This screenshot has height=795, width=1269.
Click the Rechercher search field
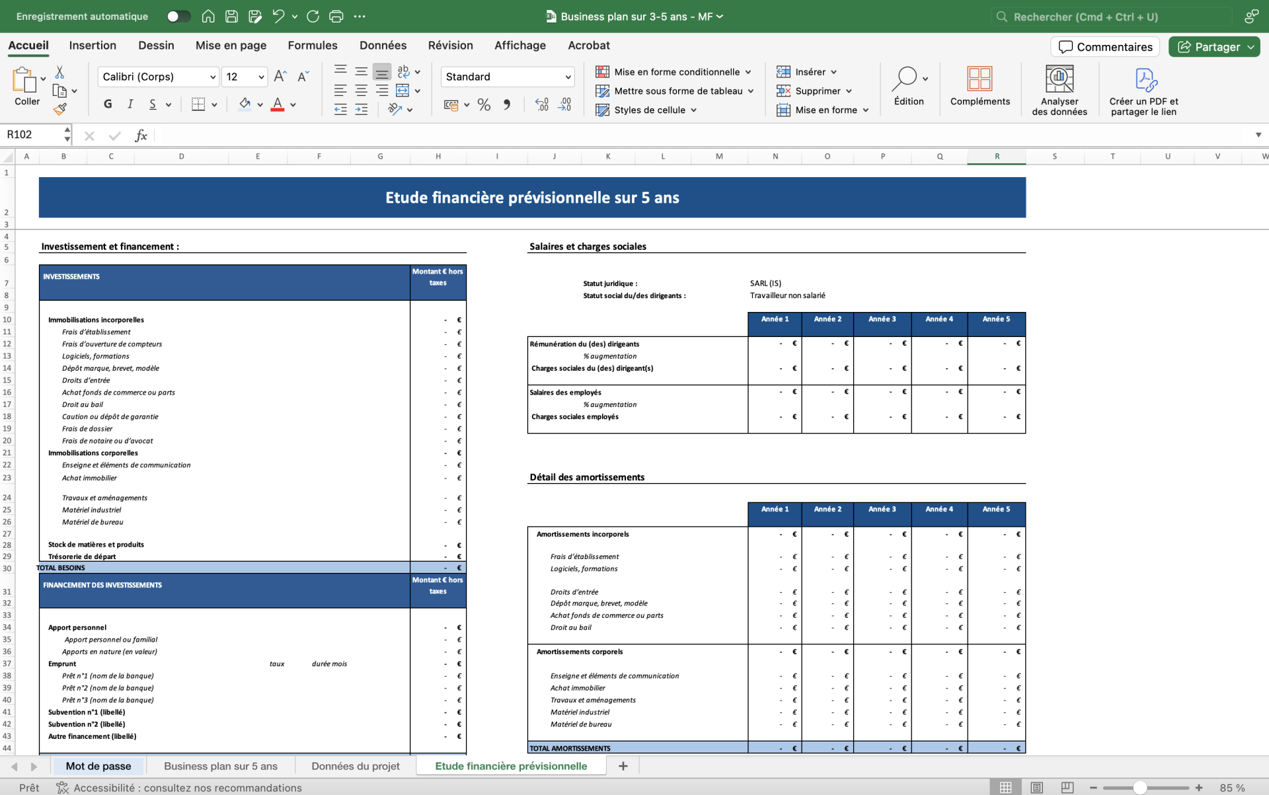1112,17
